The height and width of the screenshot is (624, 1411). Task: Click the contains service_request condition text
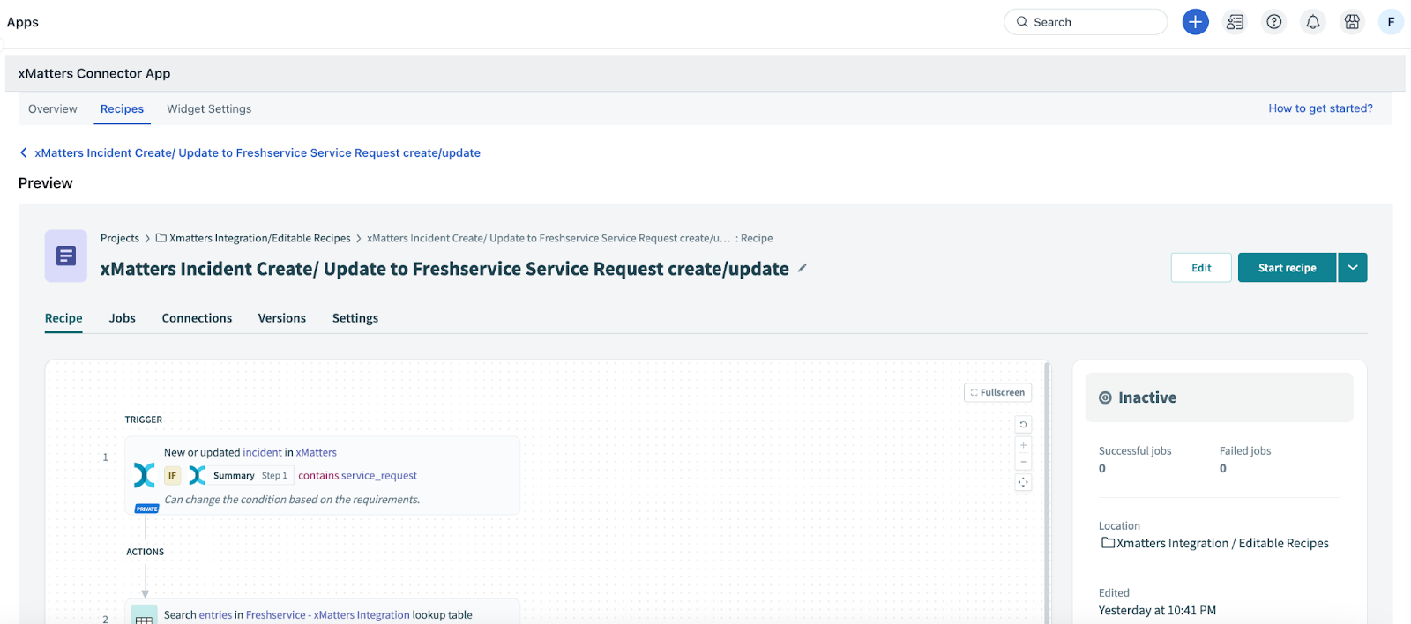tap(357, 475)
